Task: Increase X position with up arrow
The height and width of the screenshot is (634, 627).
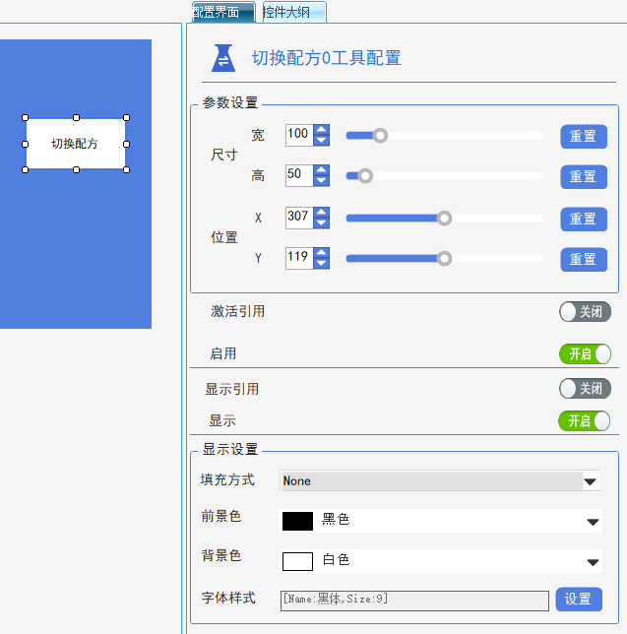Action: [x=322, y=213]
